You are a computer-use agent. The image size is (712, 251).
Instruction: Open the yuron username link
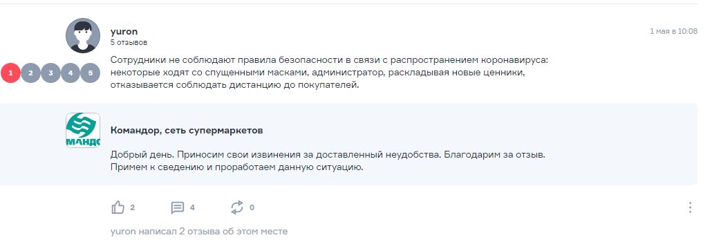(x=124, y=31)
